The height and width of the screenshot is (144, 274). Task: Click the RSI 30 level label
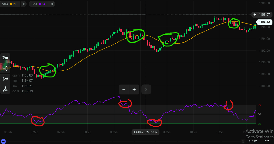tap(260, 124)
